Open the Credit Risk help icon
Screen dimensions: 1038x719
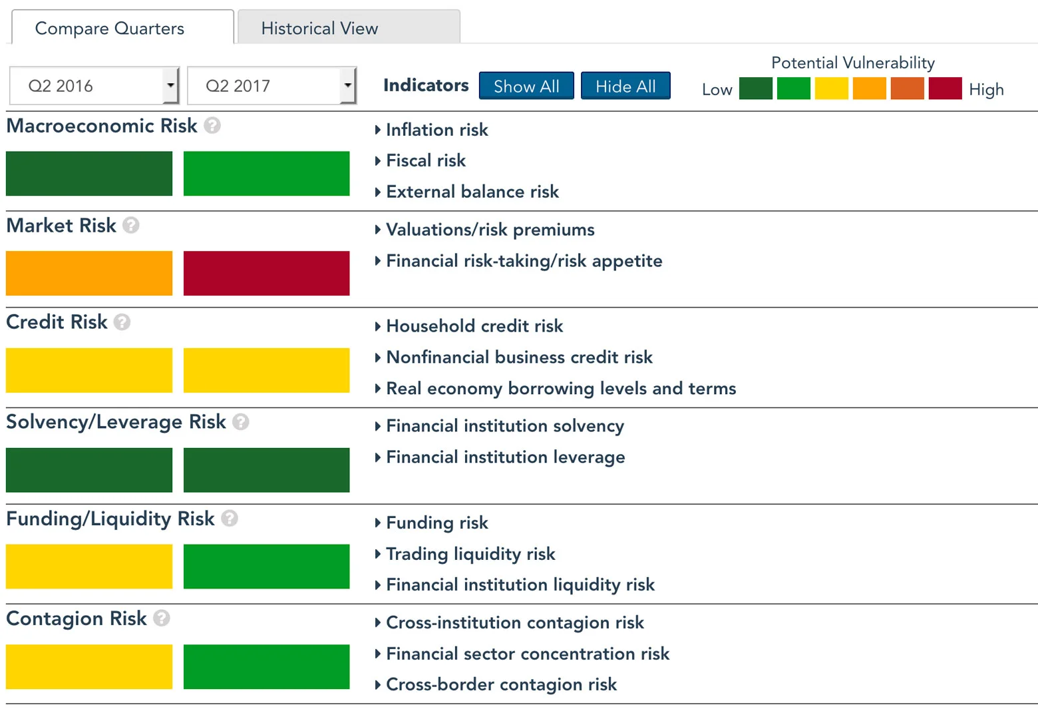pos(122,322)
